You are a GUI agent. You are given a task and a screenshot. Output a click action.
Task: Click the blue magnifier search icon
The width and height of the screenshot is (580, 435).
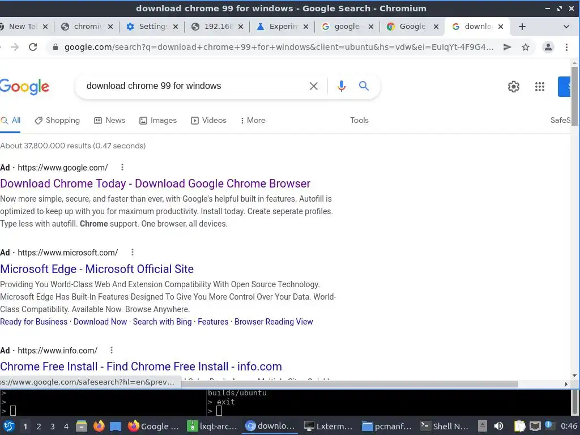(x=364, y=86)
